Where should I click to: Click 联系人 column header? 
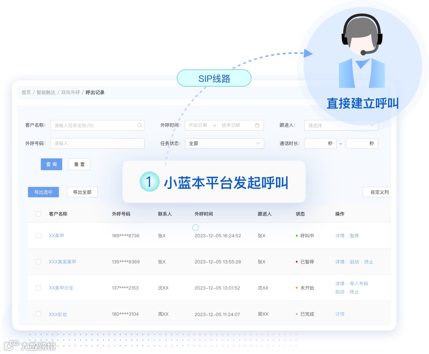165,214
